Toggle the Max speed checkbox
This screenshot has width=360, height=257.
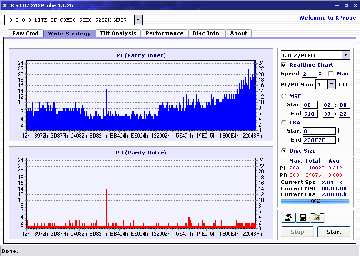pos(331,74)
